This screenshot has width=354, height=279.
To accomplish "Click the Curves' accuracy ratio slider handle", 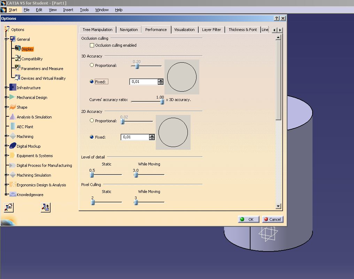I will [x=162, y=102].
